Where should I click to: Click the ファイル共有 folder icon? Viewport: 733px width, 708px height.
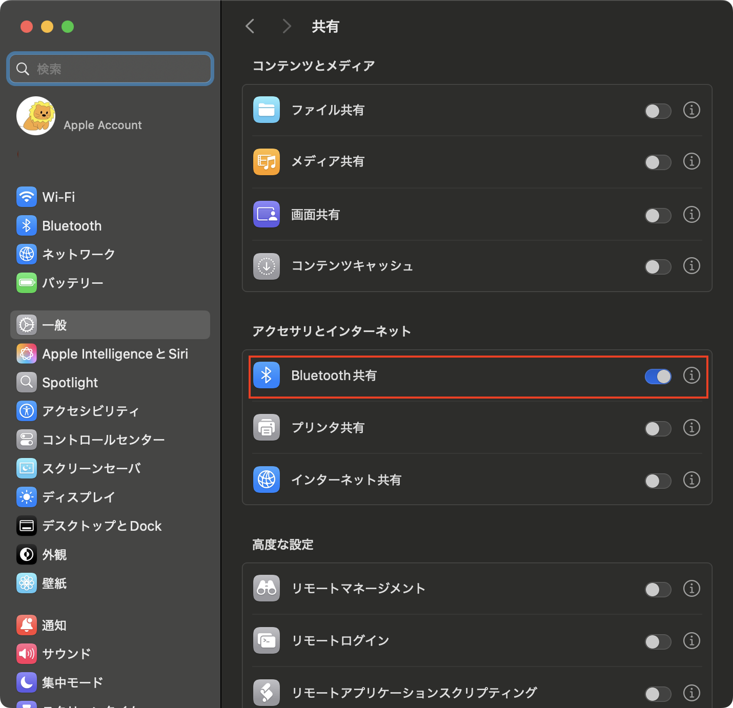pos(266,110)
